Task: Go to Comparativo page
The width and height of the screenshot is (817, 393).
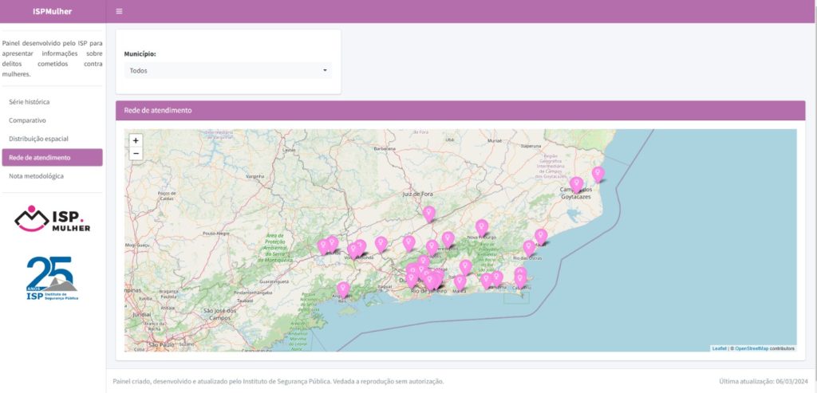Action: 27,120
